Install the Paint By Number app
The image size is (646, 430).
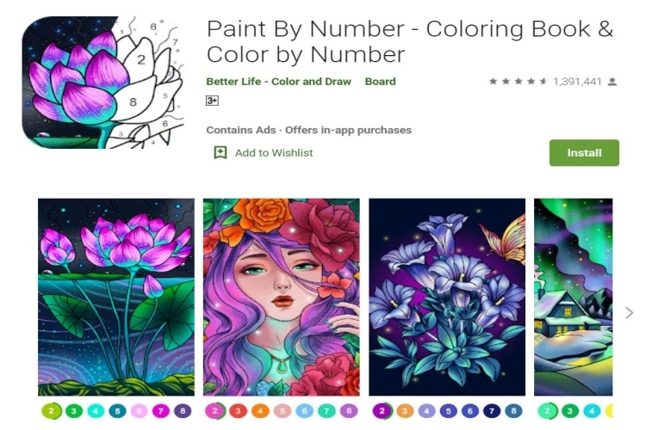point(584,153)
